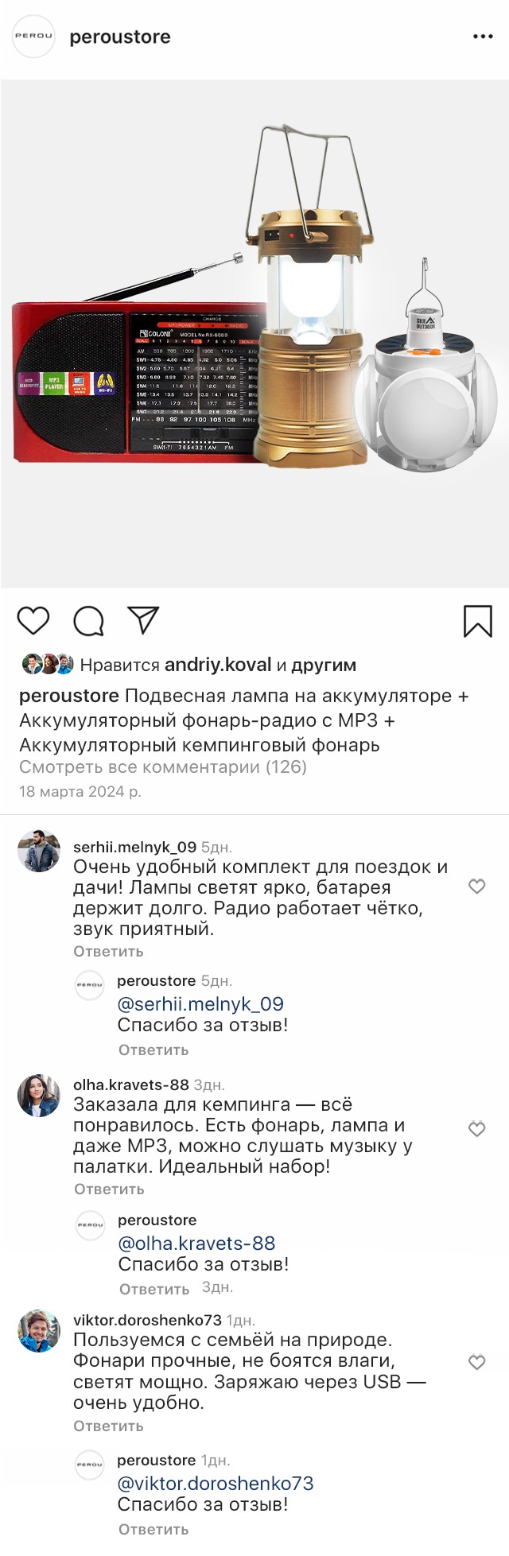Viewport: 509px width, 1556px height.
Task: Like serhii.melnyk_09's comment
Action: [x=476, y=887]
